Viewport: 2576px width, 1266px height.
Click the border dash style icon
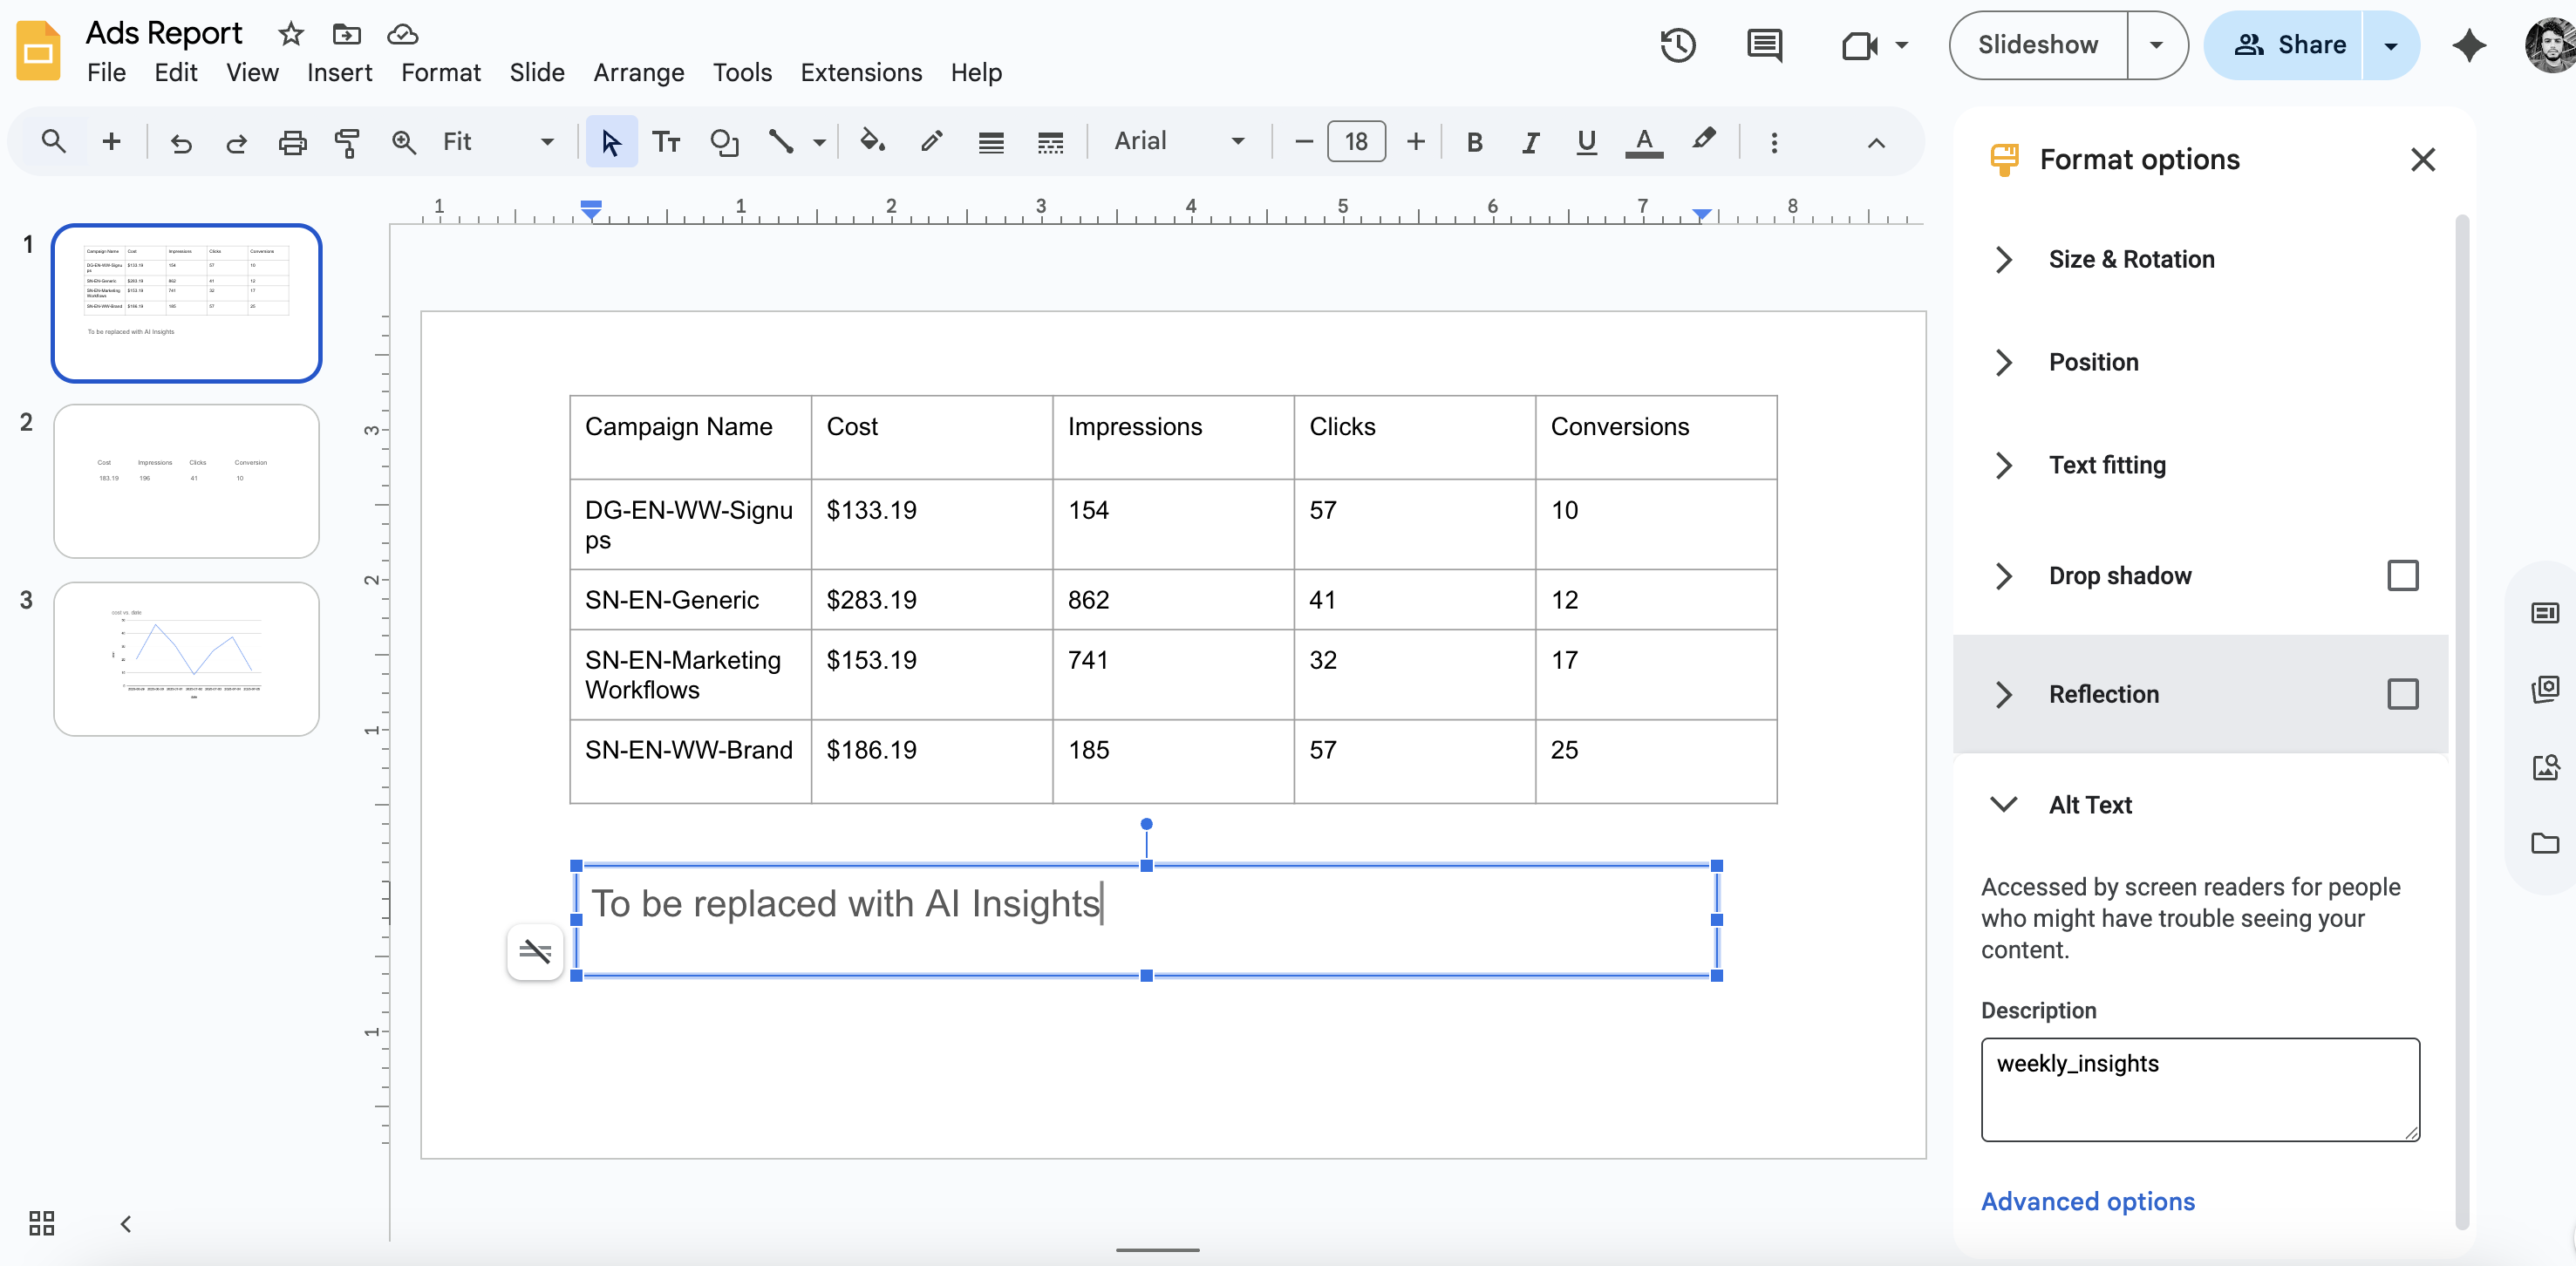tap(1050, 142)
